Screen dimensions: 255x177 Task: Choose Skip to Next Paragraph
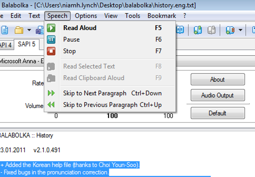(110, 93)
